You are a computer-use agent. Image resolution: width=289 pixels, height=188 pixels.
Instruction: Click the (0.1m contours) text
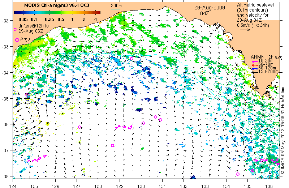[253, 10]
